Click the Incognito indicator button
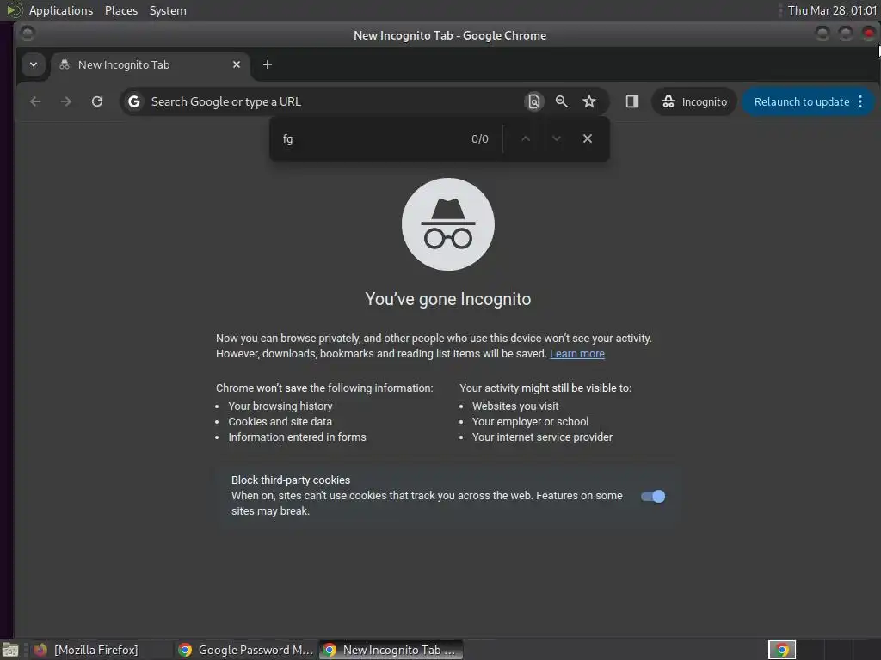 [694, 101]
